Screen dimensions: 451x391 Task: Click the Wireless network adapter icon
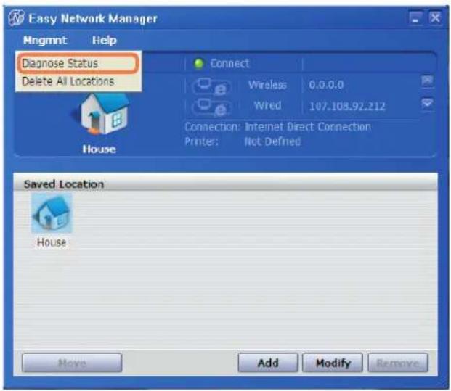212,86
